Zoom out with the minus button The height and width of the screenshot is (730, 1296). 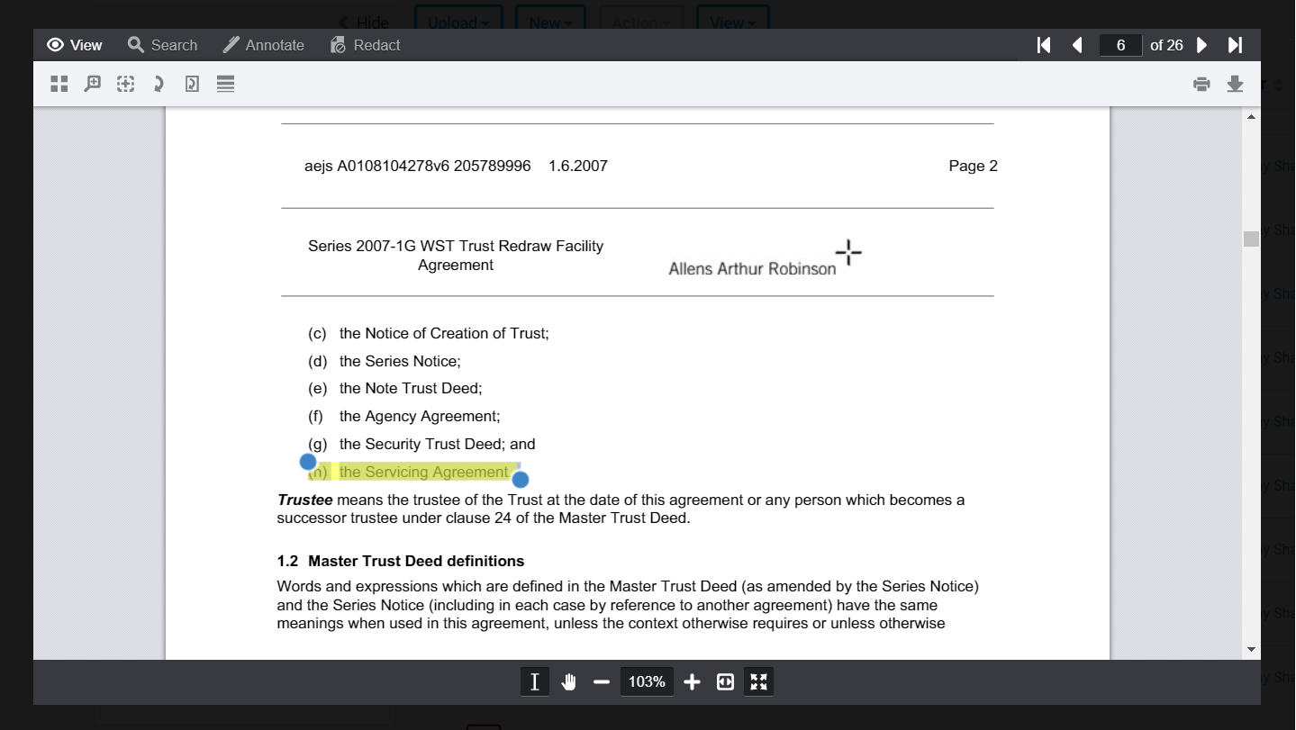tap(602, 682)
